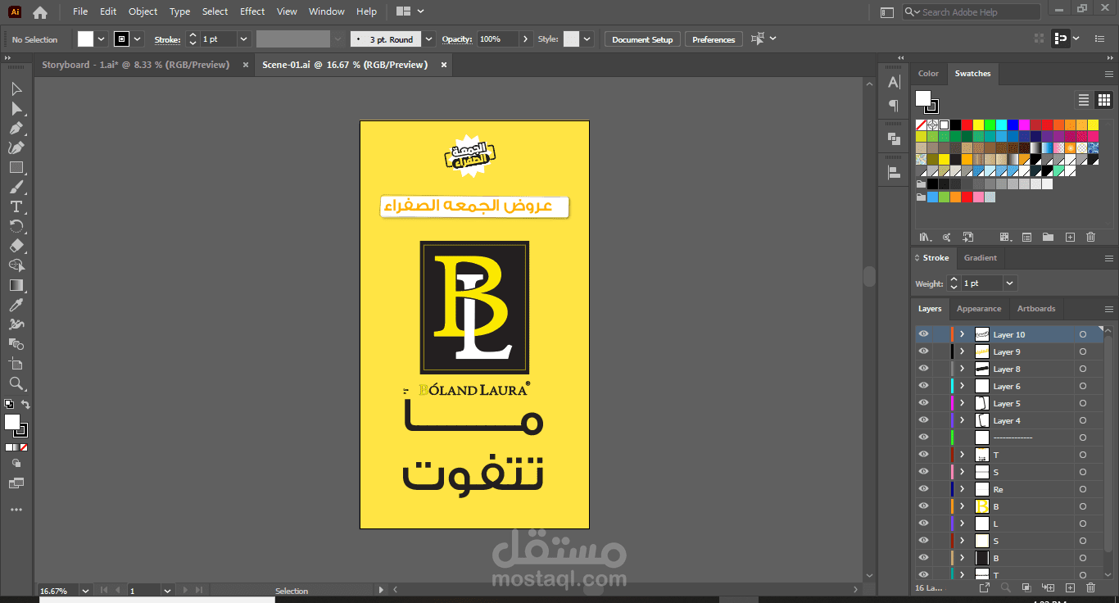The image size is (1119, 603).
Task: Hide Layer 8 with eye icon
Action: [923, 369]
